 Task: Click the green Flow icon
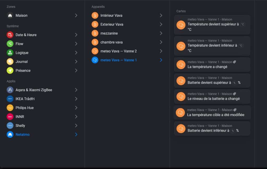tap(10, 44)
